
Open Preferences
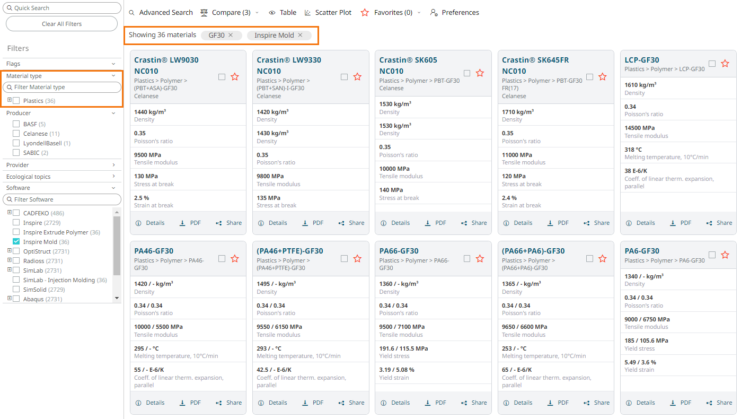[455, 12]
